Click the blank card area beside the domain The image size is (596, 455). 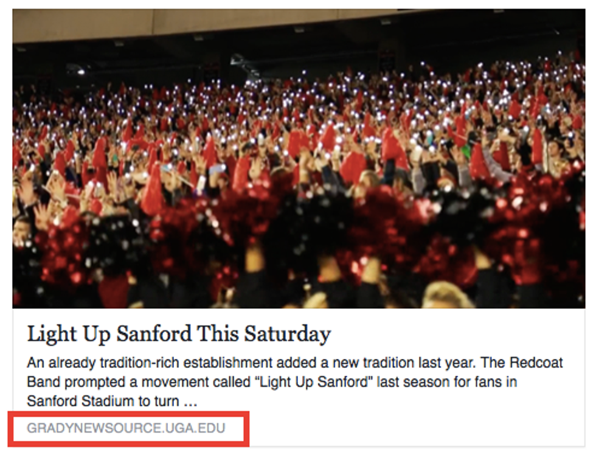414,428
